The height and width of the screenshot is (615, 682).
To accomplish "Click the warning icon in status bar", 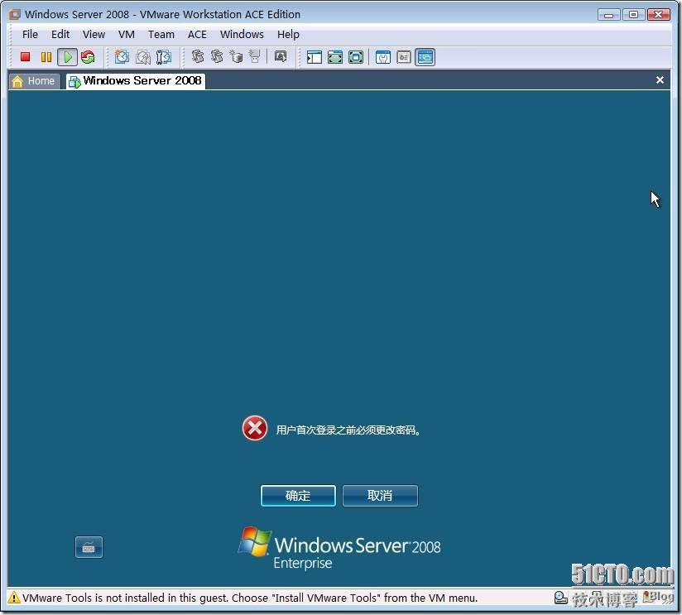I will click(14, 597).
